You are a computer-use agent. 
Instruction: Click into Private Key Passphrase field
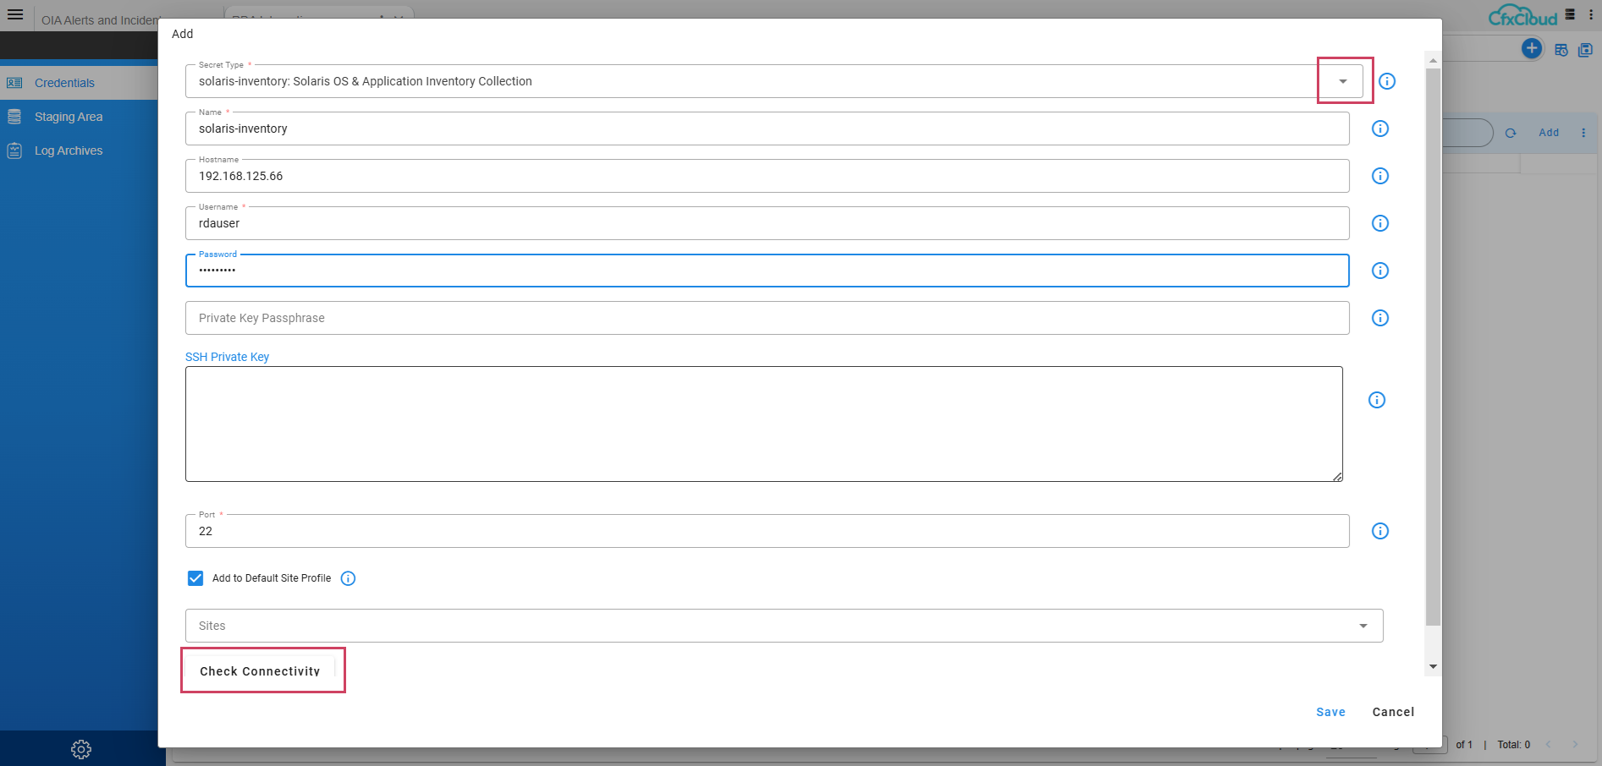pyautogui.click(x=766, y=318)
